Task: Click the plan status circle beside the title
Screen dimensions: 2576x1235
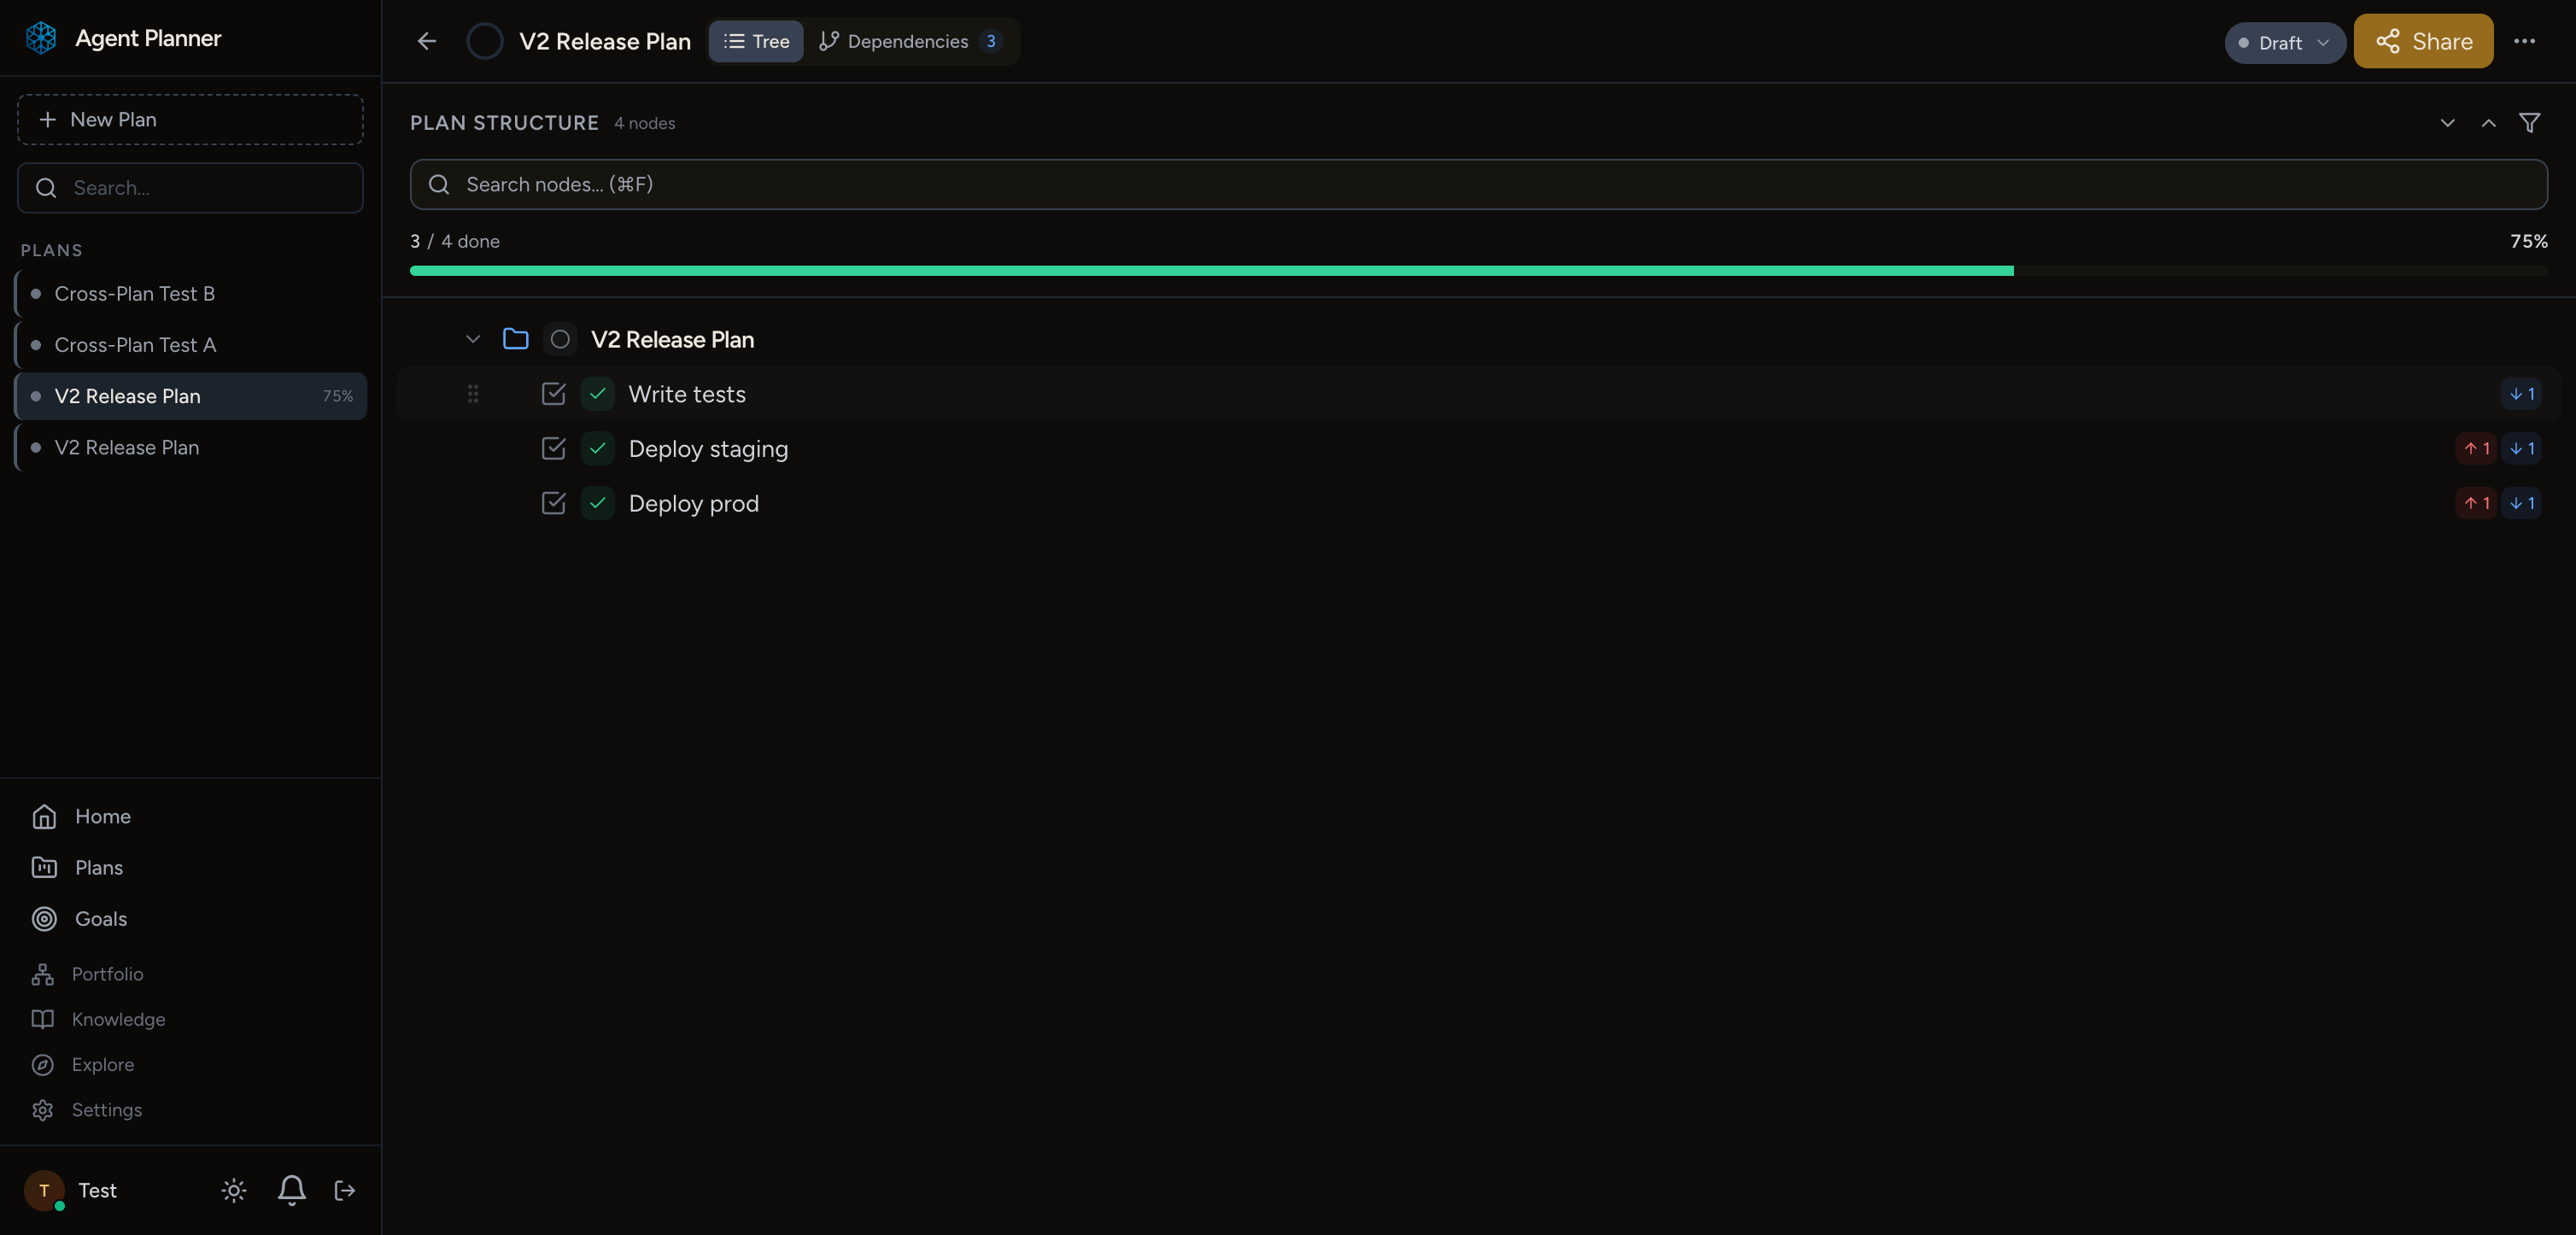Action: tap(485, 41)
